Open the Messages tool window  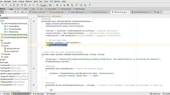click(39, 94)
